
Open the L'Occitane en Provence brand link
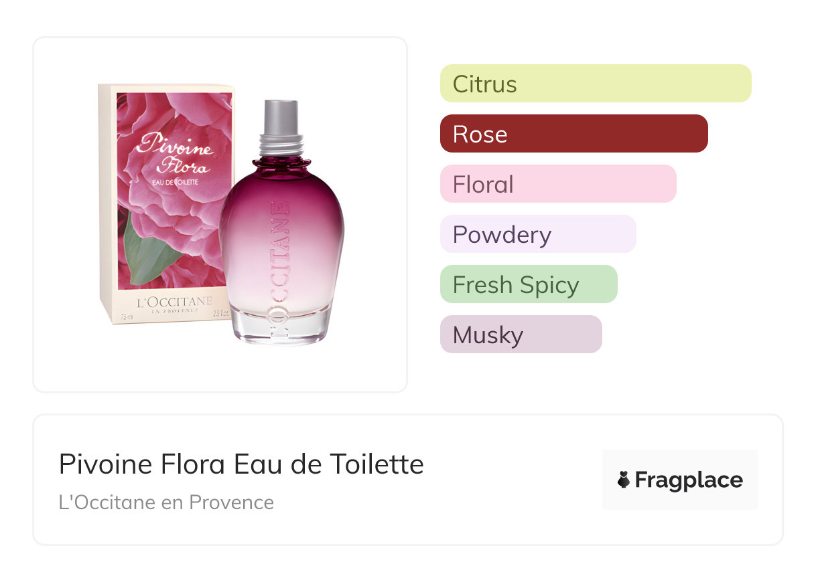pos(166,502)
